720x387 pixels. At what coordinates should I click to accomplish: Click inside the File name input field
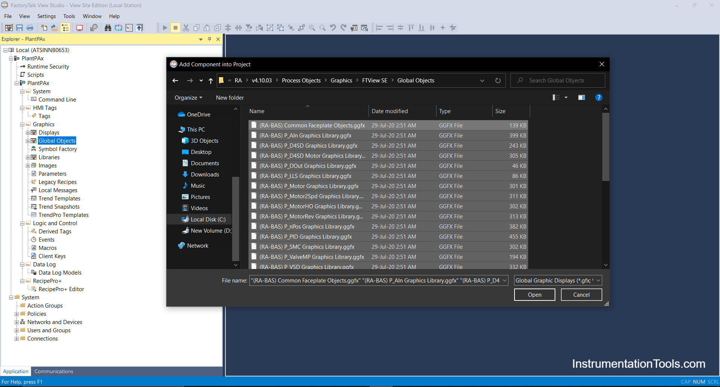[375, 281]
